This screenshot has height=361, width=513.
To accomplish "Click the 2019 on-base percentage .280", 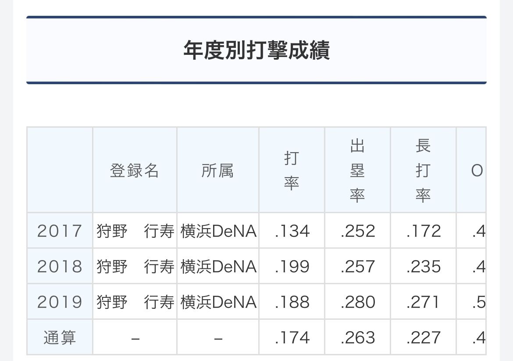I will [x=357, y=301].
